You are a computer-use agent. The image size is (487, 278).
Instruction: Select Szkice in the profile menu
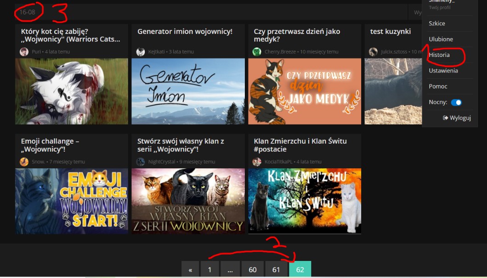click(436, 23)
